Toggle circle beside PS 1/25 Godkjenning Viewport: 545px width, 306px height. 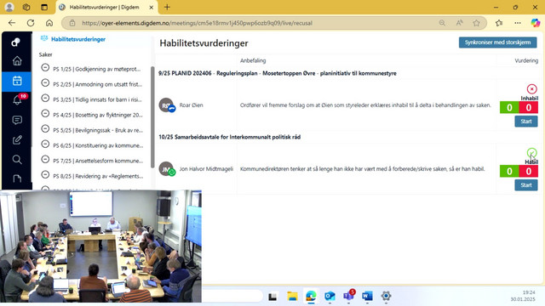tap(45, 67)
